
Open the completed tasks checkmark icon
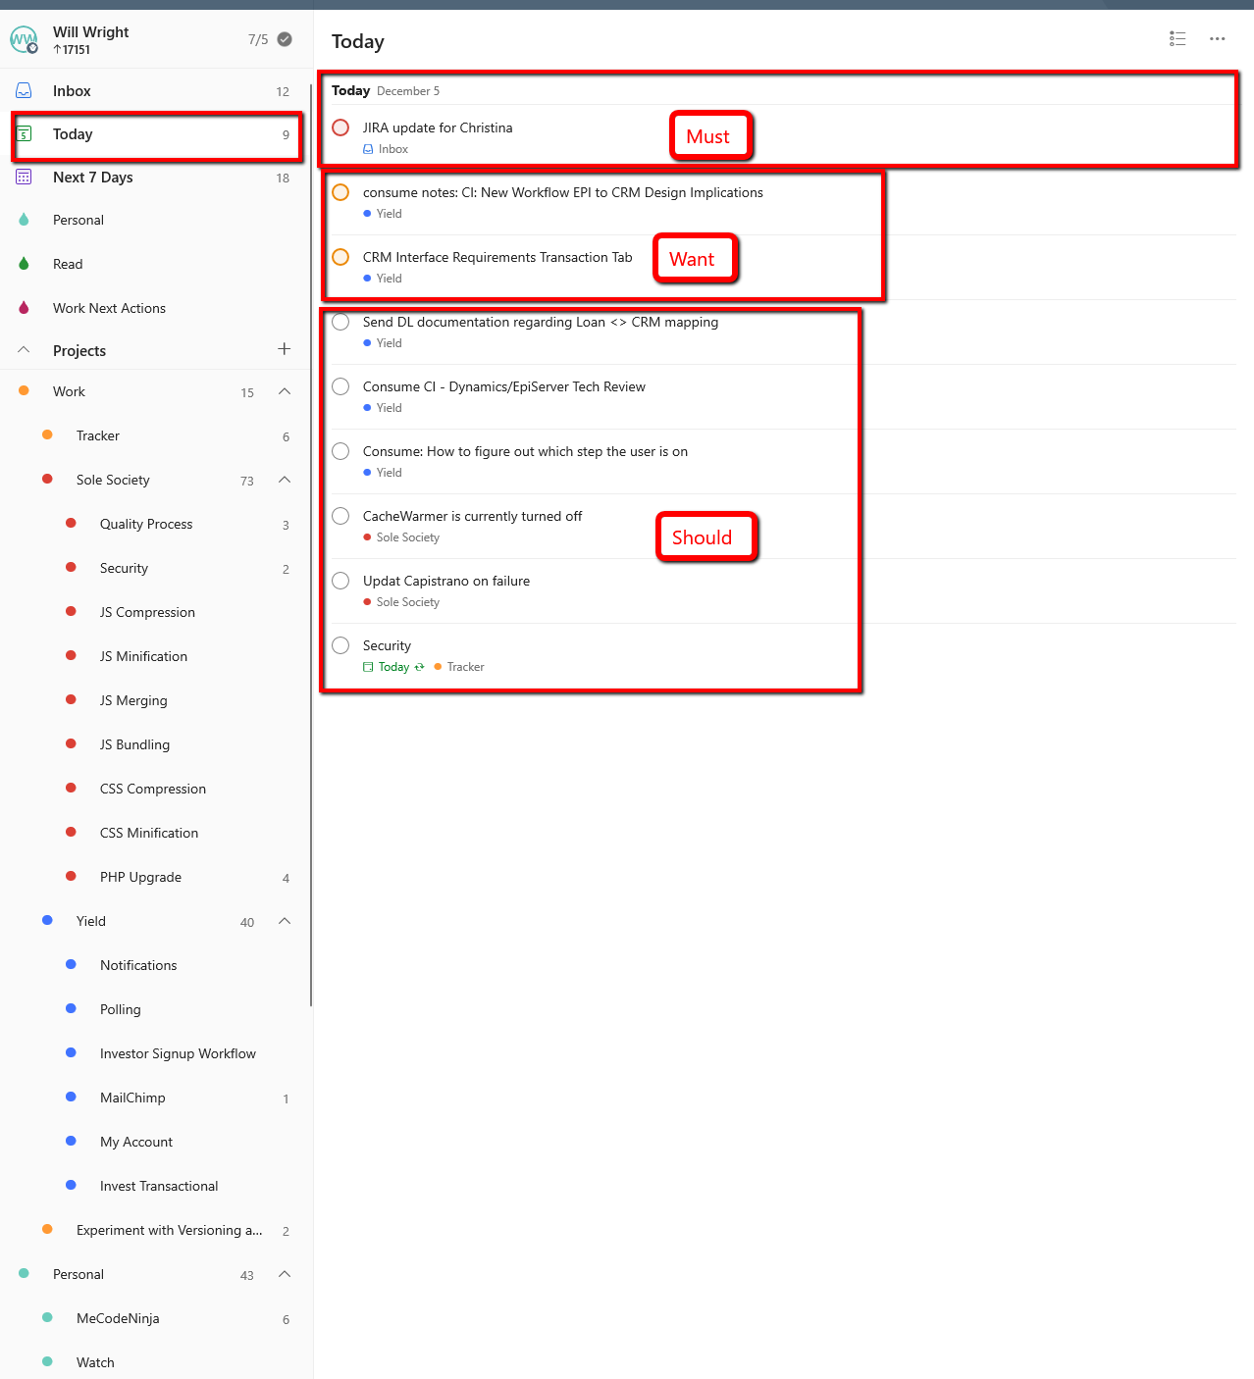pos(285,39)
